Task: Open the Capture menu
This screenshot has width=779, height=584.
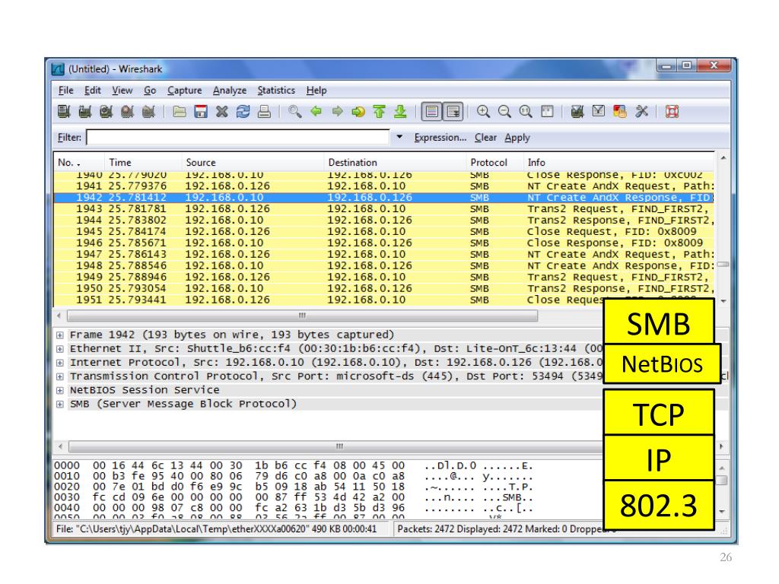Action: coord(184,90)
